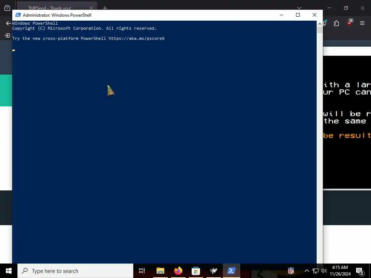Viewport: 371px width, 278px height.
Task: Click the import bookmarks icon in browser
Action: pyautogui.click(x=7, y=35)
